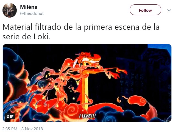The width and height of the screenshot is (175, 135).
Task: Click the 8 Nov 2018 date text
Action: [32, 129]
